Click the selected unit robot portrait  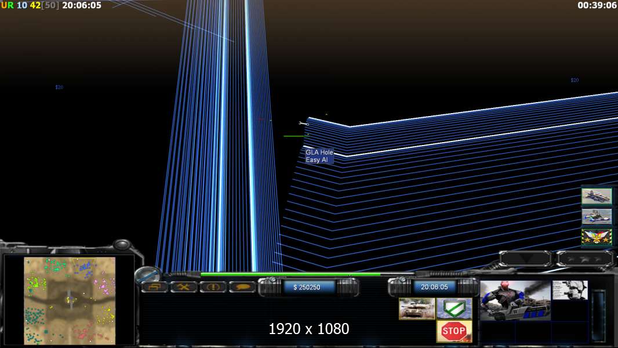point(515,300)
